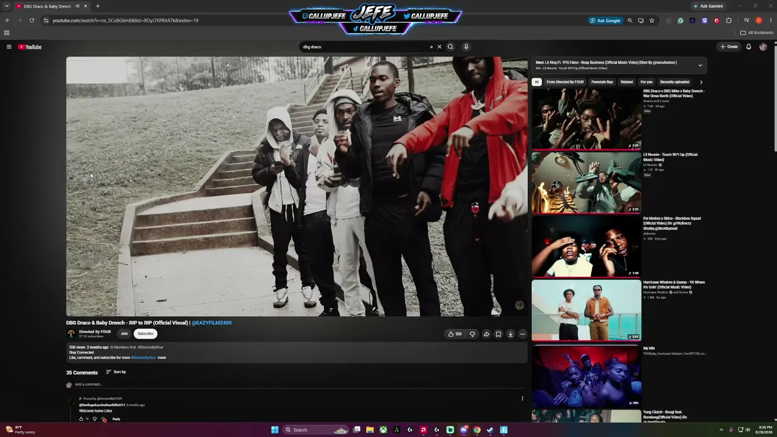This screenshot has width=777, height=437.
Task: Start voice search with the microphone
Action: 466,47
